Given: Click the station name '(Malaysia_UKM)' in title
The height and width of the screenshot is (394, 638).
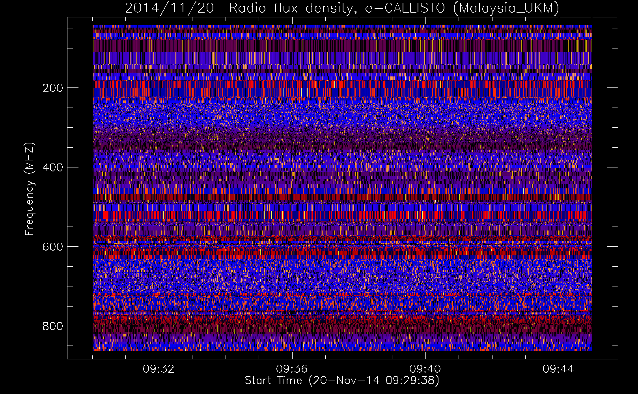Looking at the screenshot, I should point(506,8).
